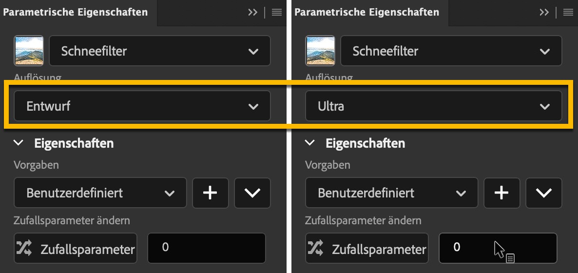
Task: Open the Entwurf resolution dropdown
Action: pos(142,106)
